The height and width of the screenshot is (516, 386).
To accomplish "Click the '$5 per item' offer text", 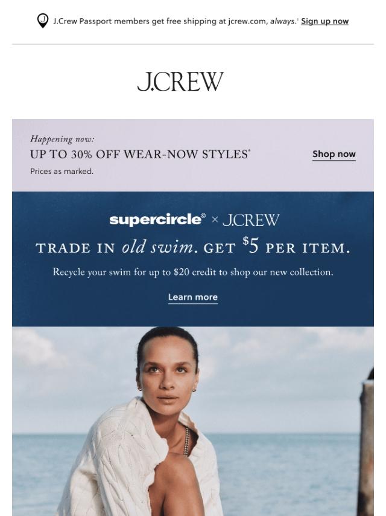I will (296, 247).
